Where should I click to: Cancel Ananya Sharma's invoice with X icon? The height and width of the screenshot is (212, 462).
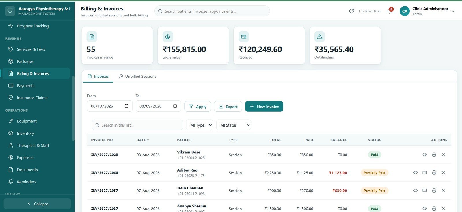[x=443, y=209]
